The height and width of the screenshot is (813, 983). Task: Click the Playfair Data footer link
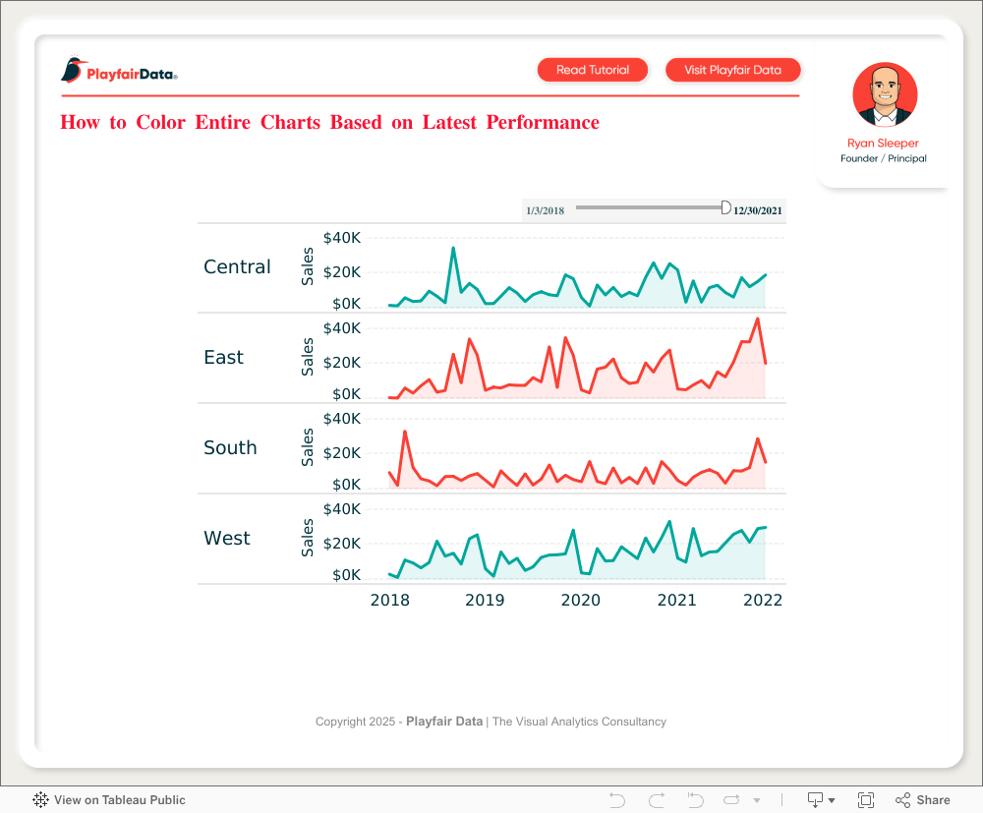click(444, 722)
